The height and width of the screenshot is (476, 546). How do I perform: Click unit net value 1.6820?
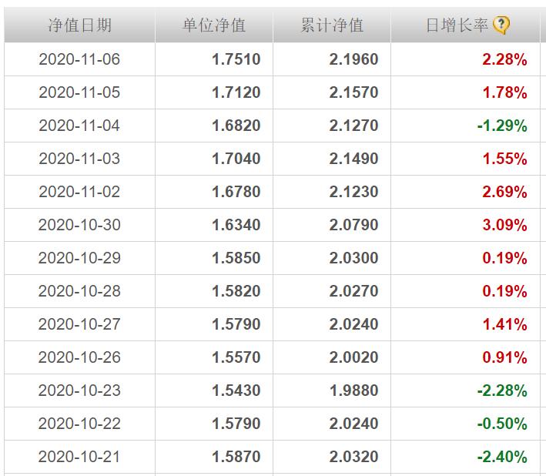pyautogui.click(x=236, y=126)
